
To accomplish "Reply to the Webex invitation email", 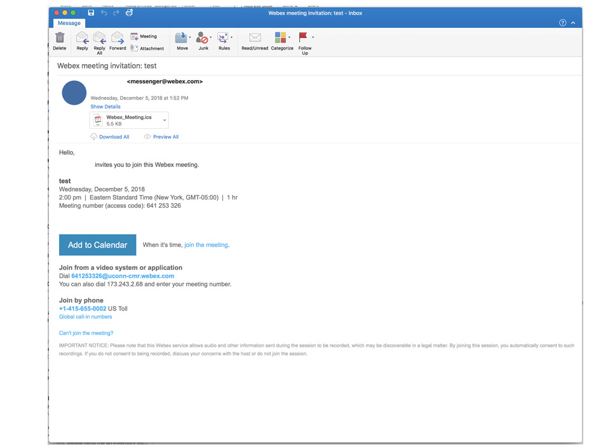I will [x=82, y=39].
